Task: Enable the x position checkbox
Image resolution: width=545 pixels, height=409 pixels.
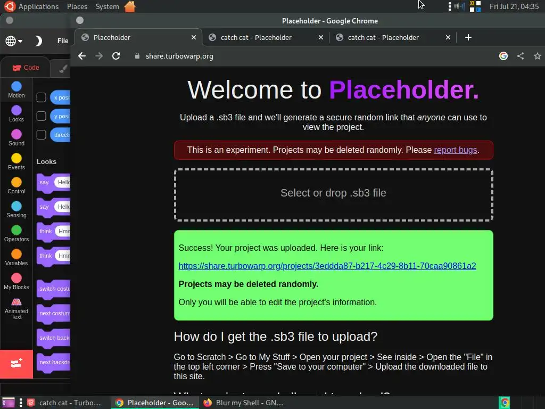Action: click(x=42, y=97)
